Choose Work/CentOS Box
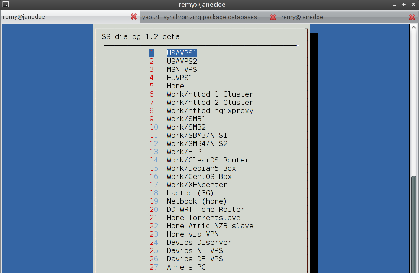 [x=199, y=176]
